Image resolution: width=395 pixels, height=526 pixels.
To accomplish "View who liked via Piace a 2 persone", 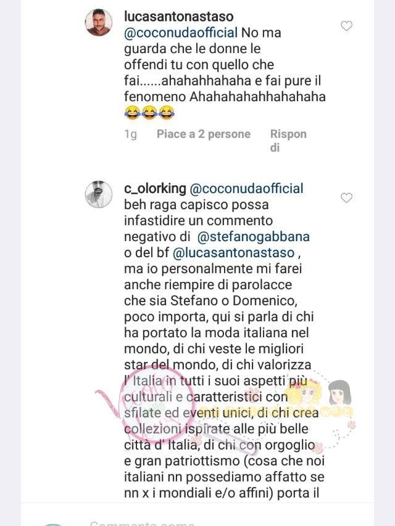I will point(204,134).
